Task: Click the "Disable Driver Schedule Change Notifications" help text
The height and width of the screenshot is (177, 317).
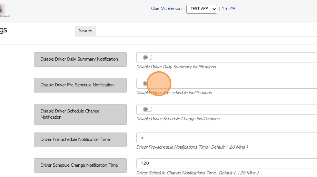Action: 178,119
